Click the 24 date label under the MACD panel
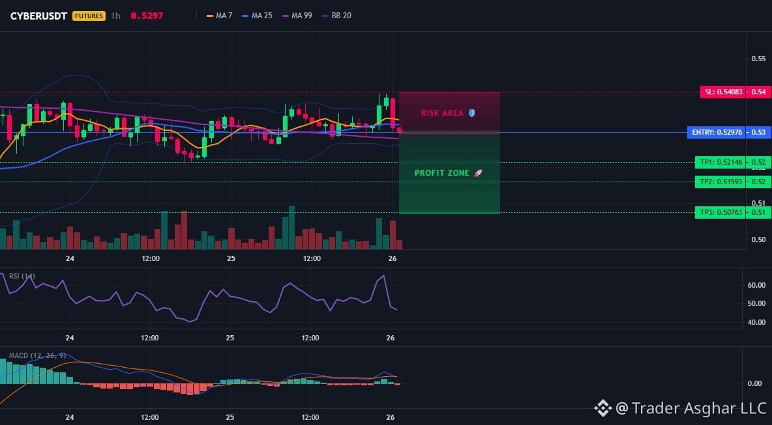Screen dimensions: 772x425 click(69, 418)
